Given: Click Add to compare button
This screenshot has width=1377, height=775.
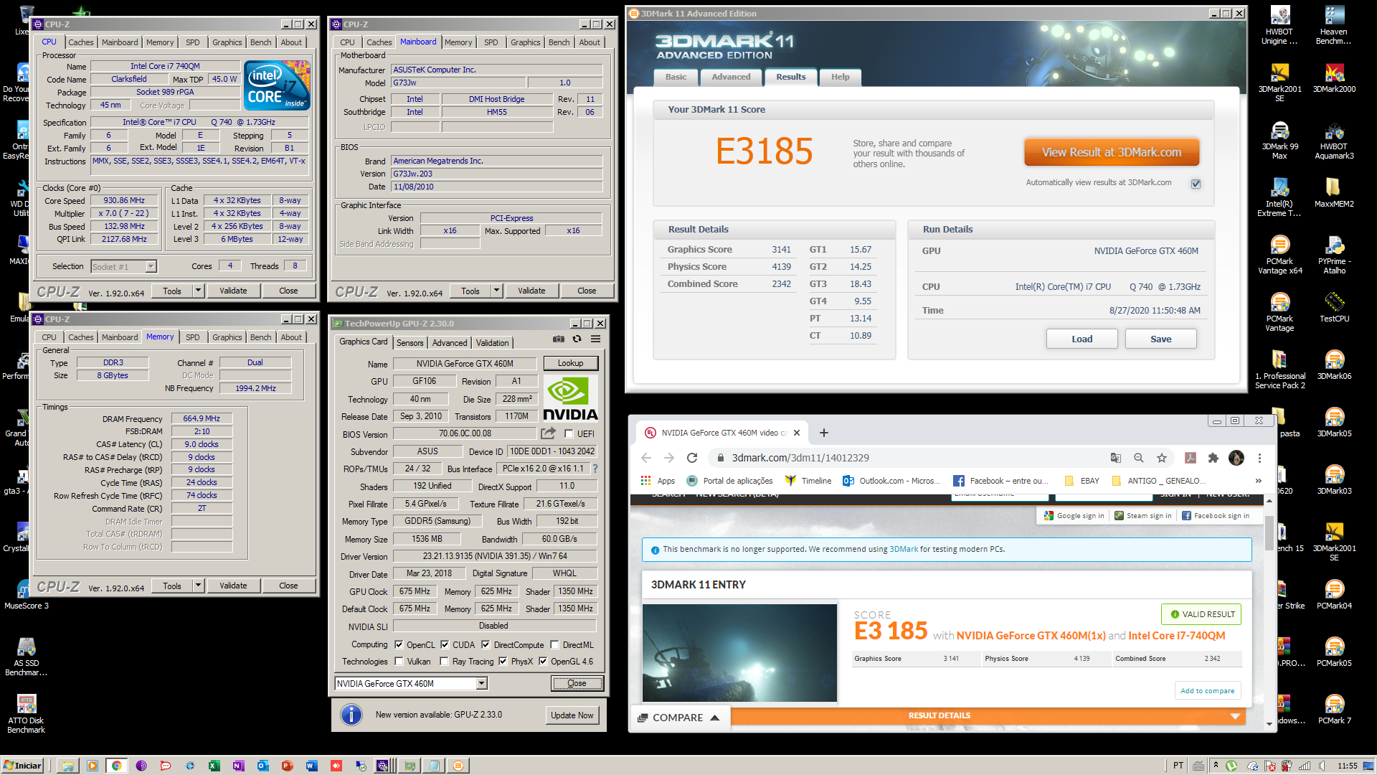Looking at the screenshot, I should pyautogui.click(x=1207, y=690).
